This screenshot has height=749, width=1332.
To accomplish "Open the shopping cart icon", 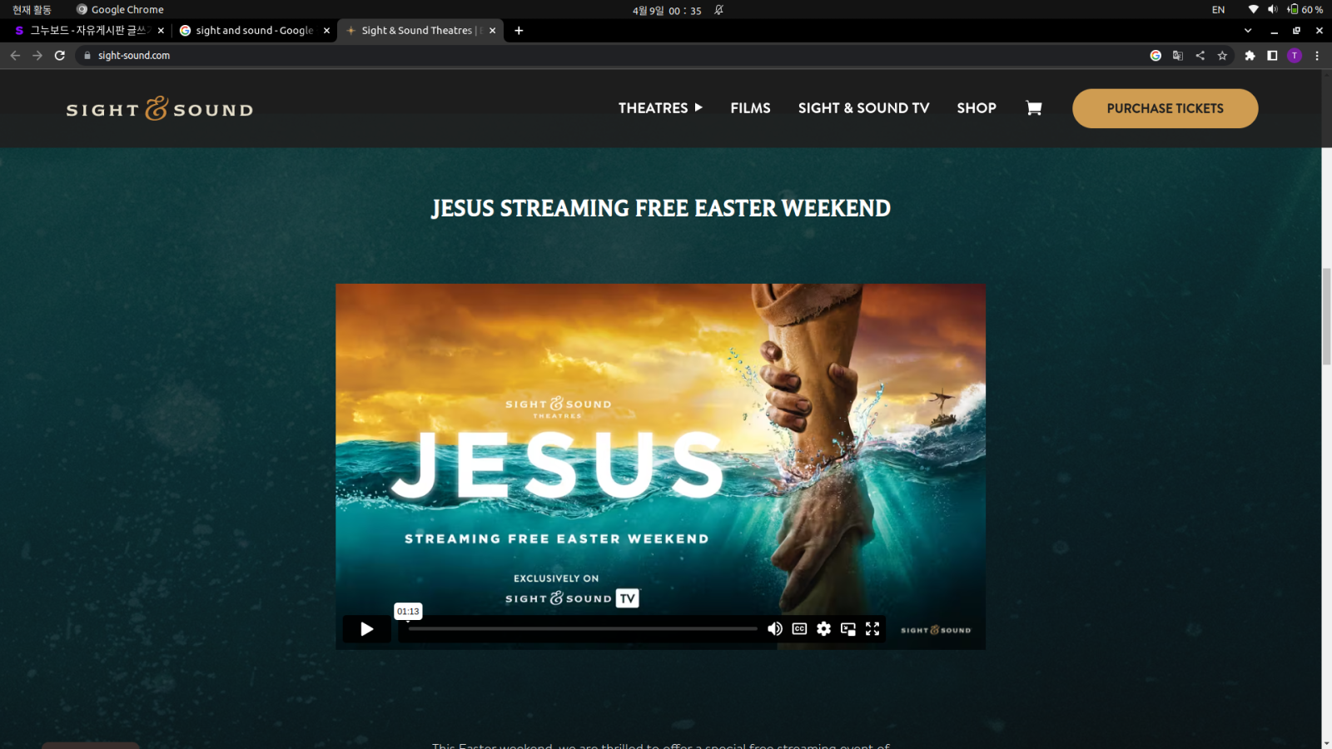I will [1033, 108].
